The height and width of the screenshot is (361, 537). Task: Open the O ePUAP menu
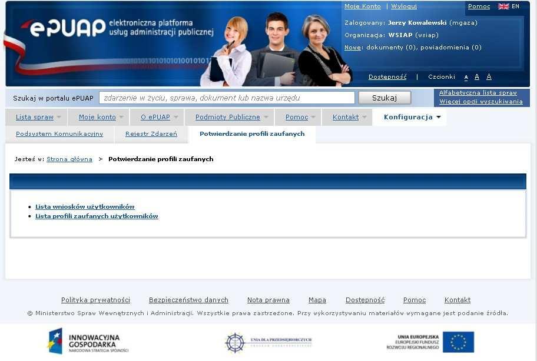click(x=155, y=117)
